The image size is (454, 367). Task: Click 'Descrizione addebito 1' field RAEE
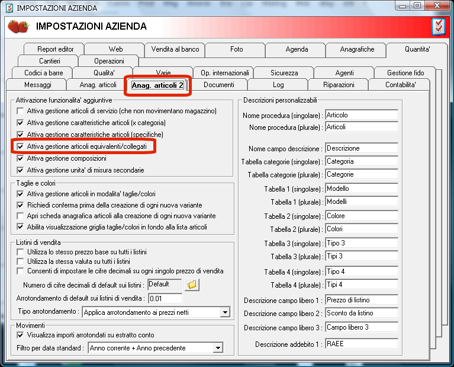(362, 344)
